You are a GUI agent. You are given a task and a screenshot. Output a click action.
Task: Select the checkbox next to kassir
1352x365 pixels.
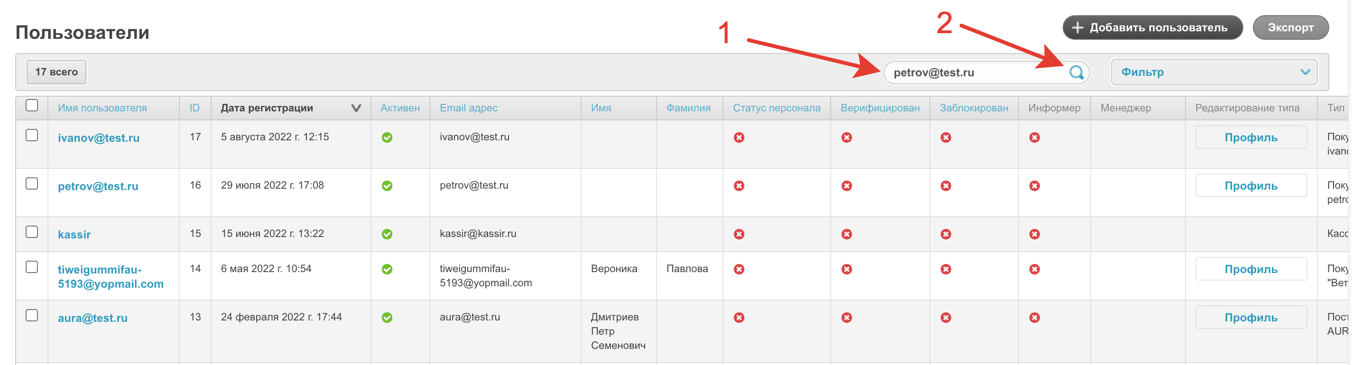32,232
